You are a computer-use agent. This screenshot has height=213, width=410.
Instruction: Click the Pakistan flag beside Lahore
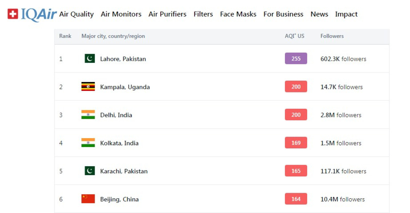[90, 59]
